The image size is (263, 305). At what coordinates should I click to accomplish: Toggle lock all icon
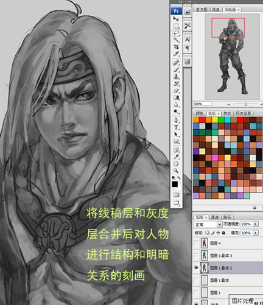click(223, 233)
